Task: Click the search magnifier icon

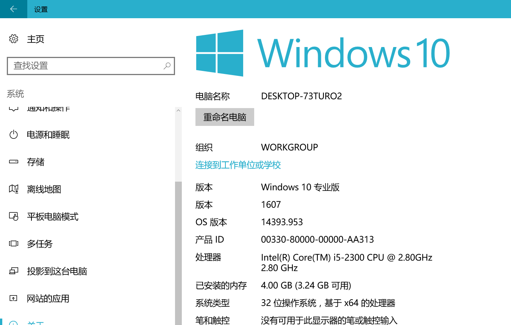Action: [x=167, y=66]
